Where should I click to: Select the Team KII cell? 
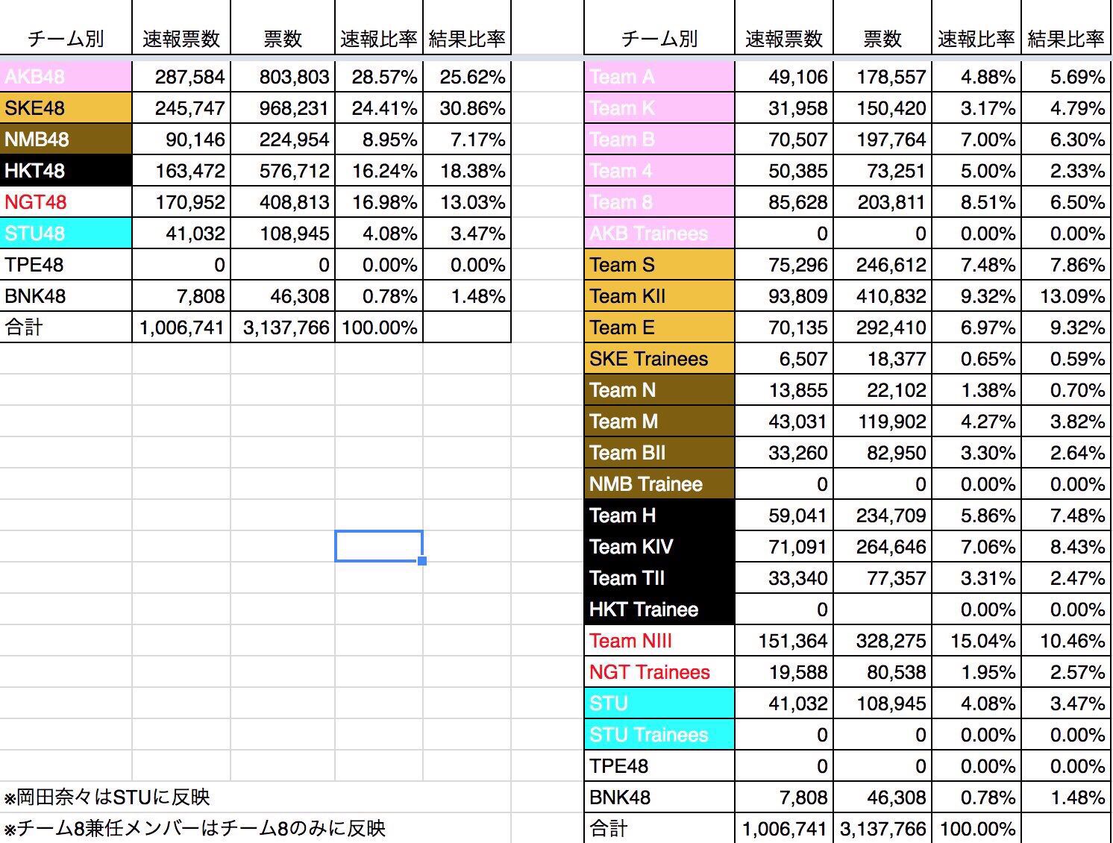659,296
